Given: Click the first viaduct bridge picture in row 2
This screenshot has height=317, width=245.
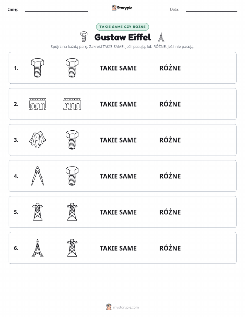Looking at the screenshot, I should (38, 104).
